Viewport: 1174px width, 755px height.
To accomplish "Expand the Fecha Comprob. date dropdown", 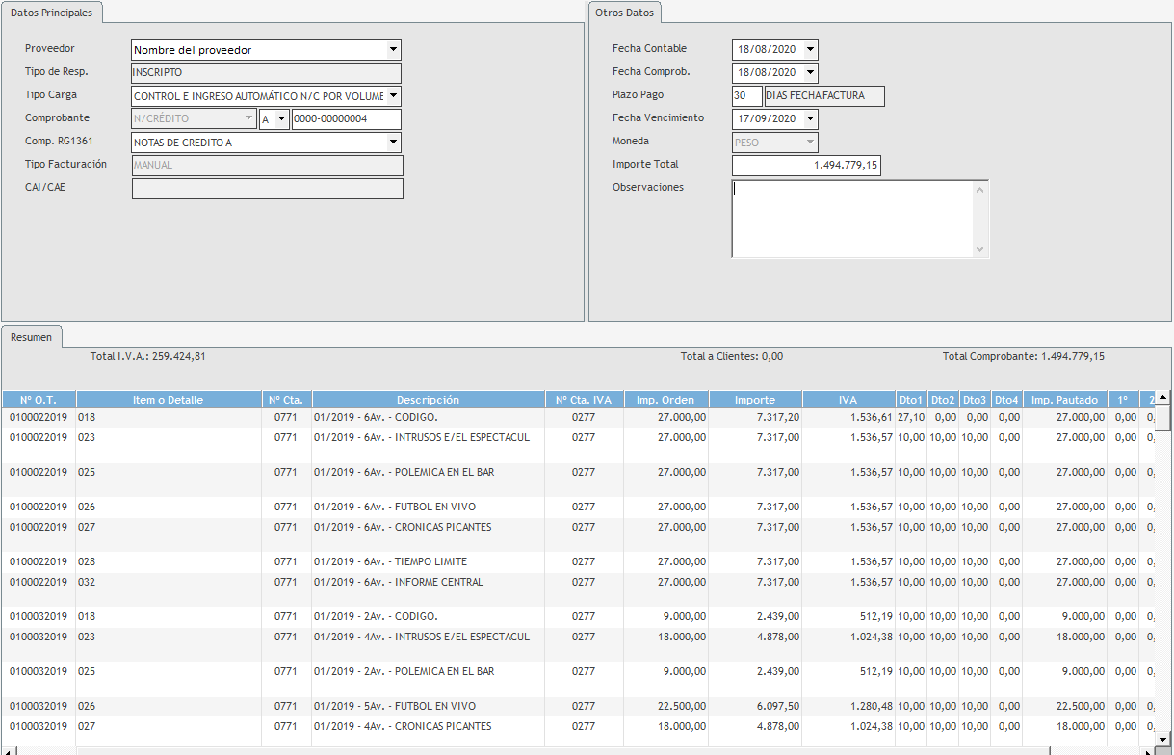I will (810, 73).
